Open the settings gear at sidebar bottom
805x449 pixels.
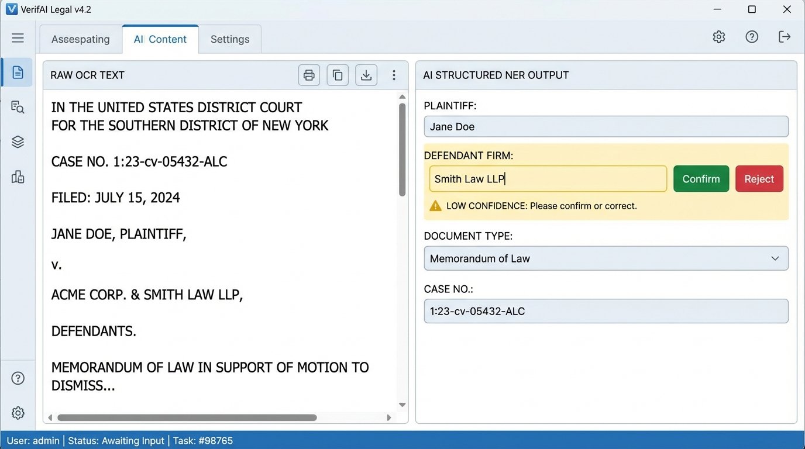[x=18, y=413]
